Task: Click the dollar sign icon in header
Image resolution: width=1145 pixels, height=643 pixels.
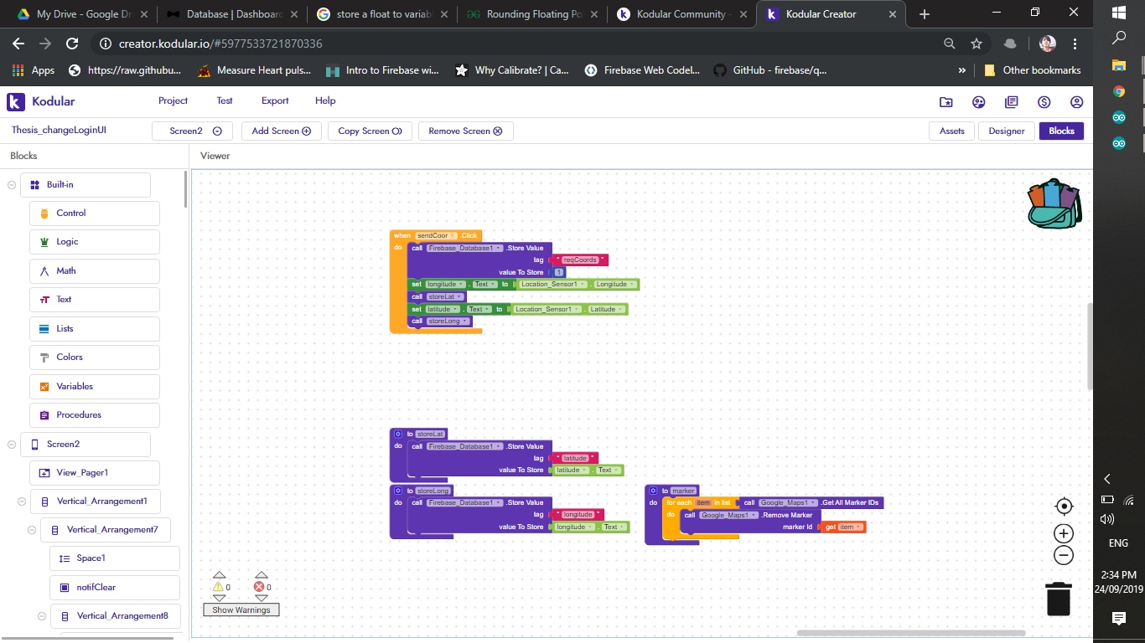Action: tap(1044, 102)
